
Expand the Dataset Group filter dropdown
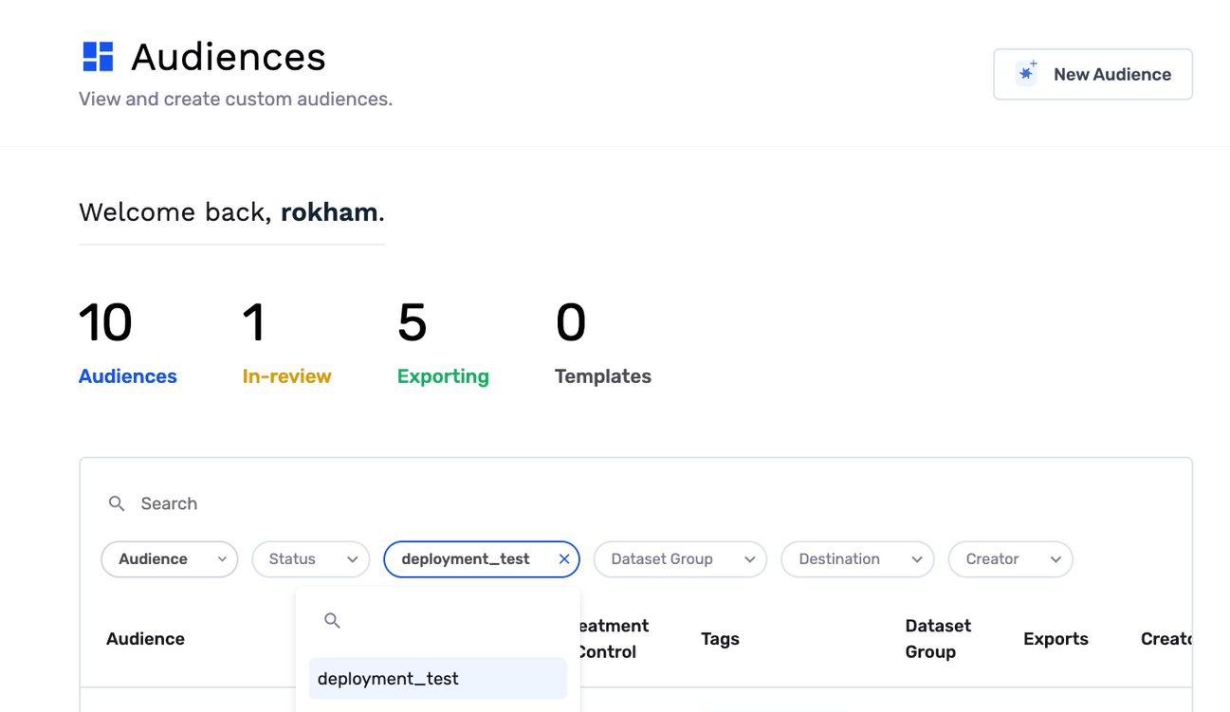(x=680, y=559)
